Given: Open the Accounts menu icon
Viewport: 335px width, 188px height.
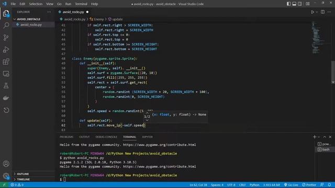Looking at the screenshot, I should (6, 163).
